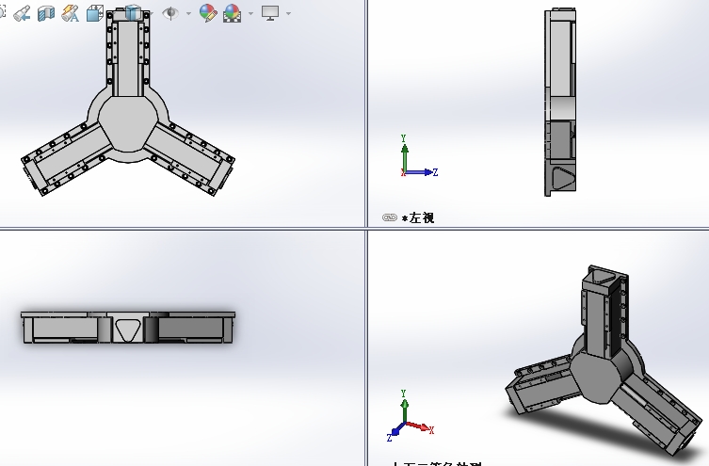Click the Previous View icon
709x466 pixels.
22,13
